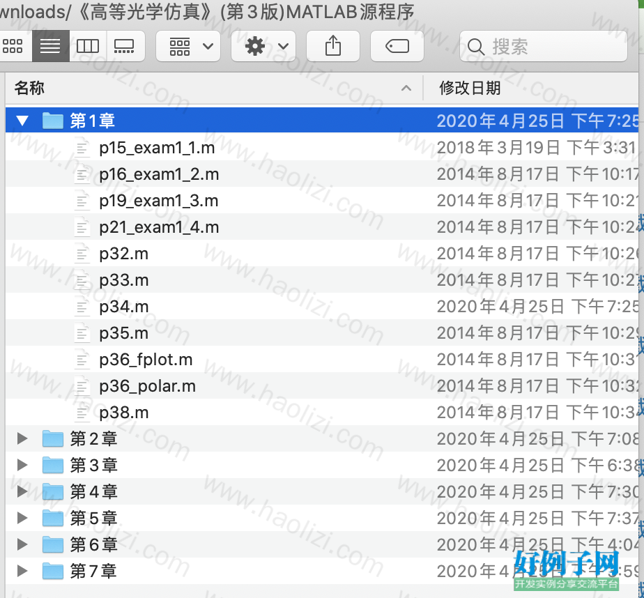644x598 pixels.
Task: Expand the 第4章 folder
Action: coord(22,491)
